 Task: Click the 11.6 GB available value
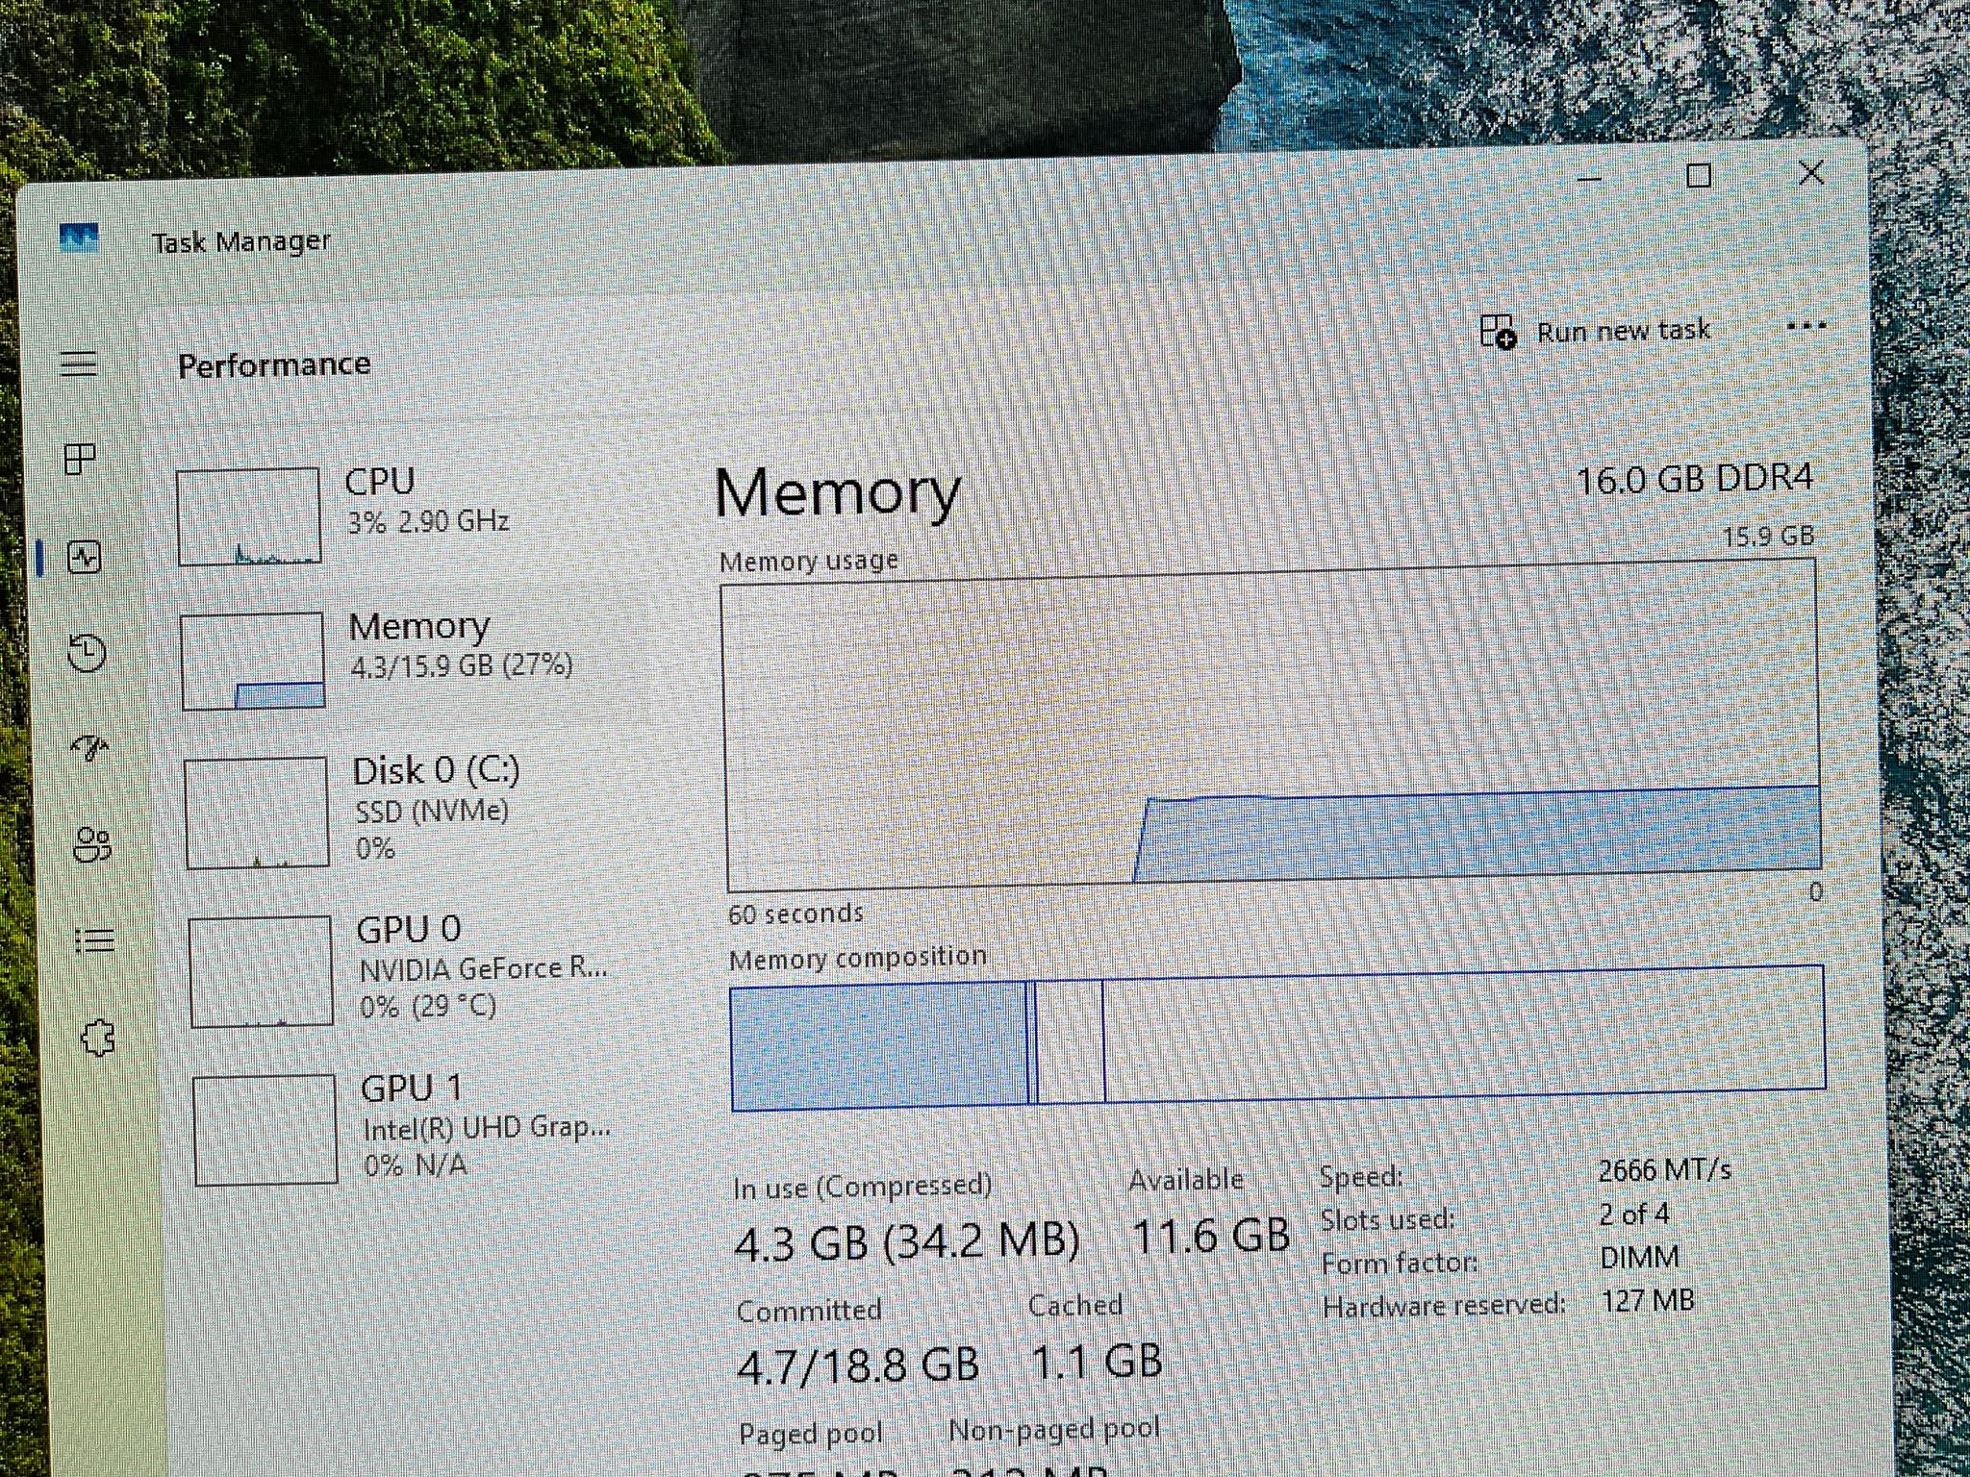[1211, 1235]
